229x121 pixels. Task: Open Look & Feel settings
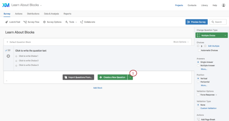[x=13, y=22]
